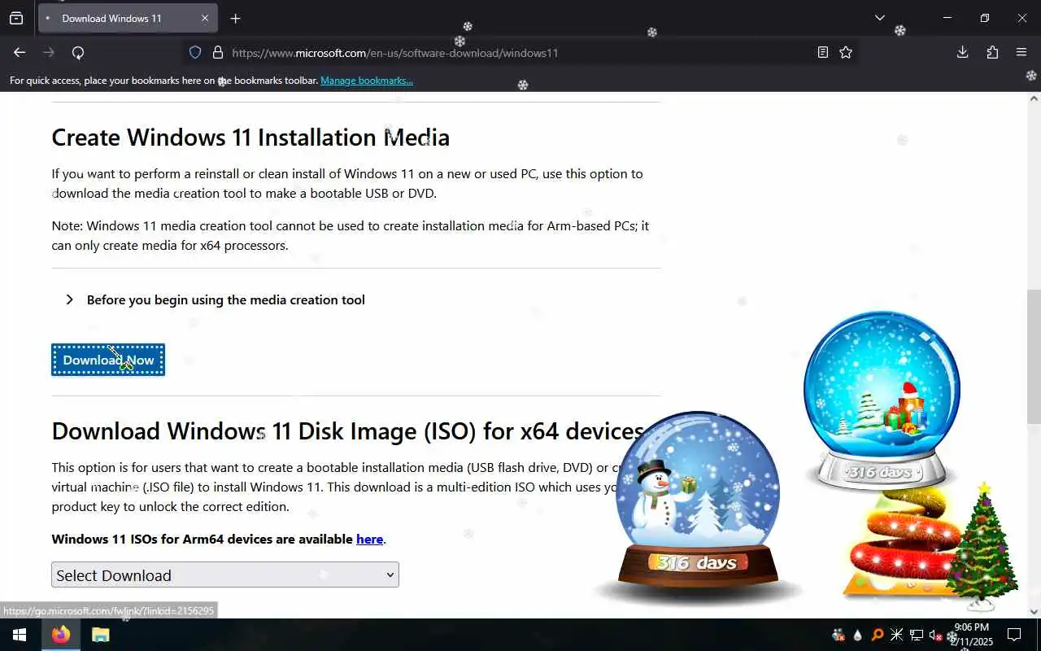Toggle reader view icon
This screenshot has width=1041, height=651.
pos(823,52)
